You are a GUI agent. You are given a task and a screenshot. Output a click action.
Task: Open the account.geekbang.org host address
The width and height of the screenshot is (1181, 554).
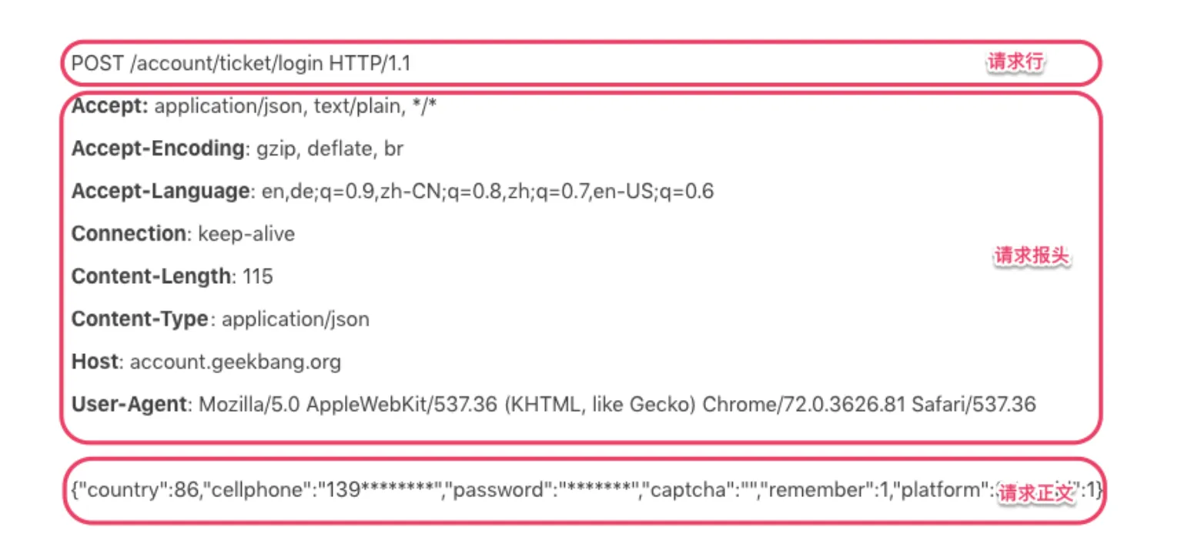tap(236, 361)
